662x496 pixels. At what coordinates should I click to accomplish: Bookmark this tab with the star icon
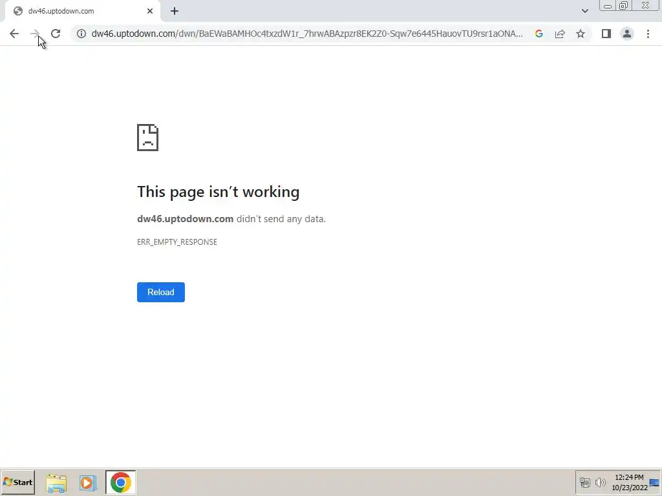[581, 34]
